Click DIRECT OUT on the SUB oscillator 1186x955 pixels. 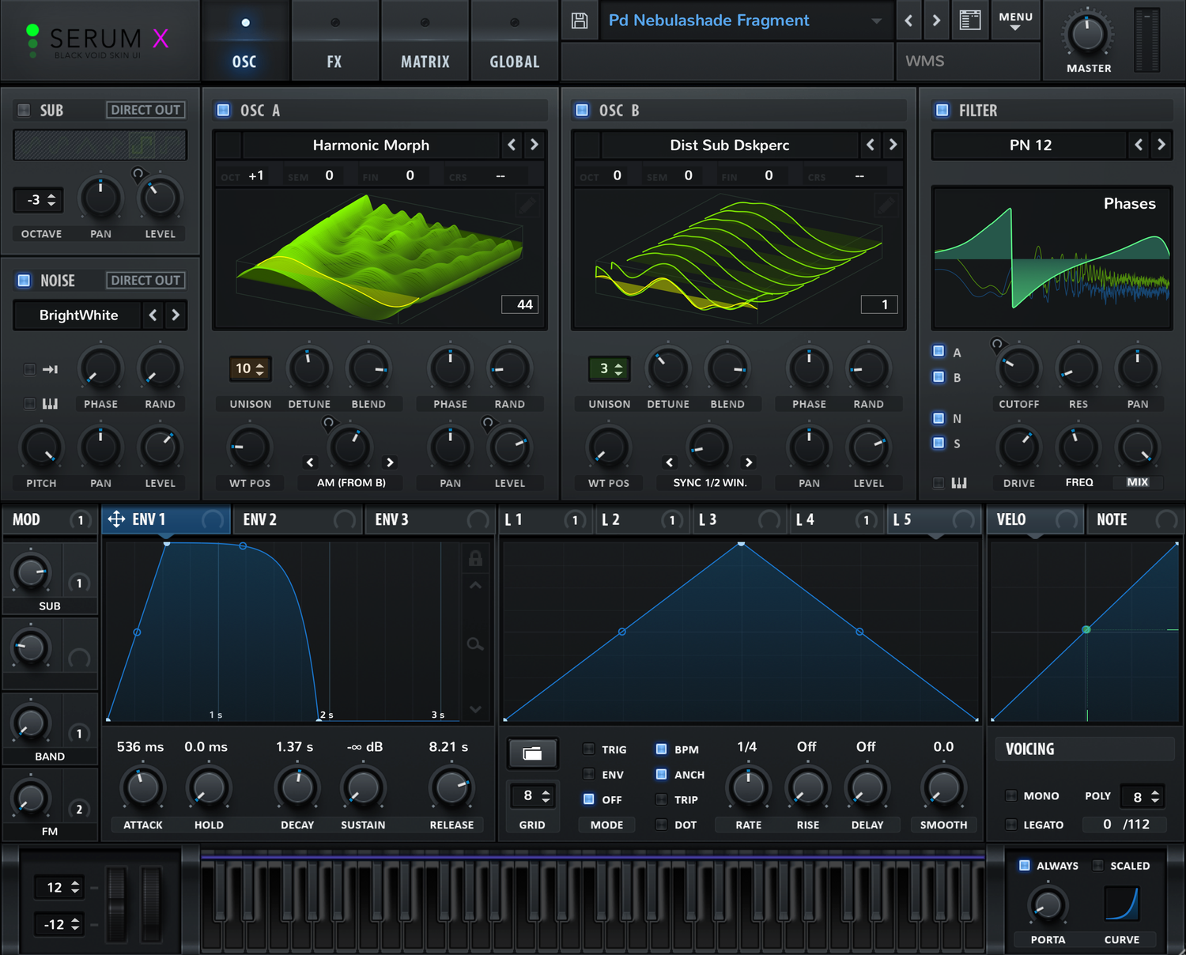coord(145,109)
